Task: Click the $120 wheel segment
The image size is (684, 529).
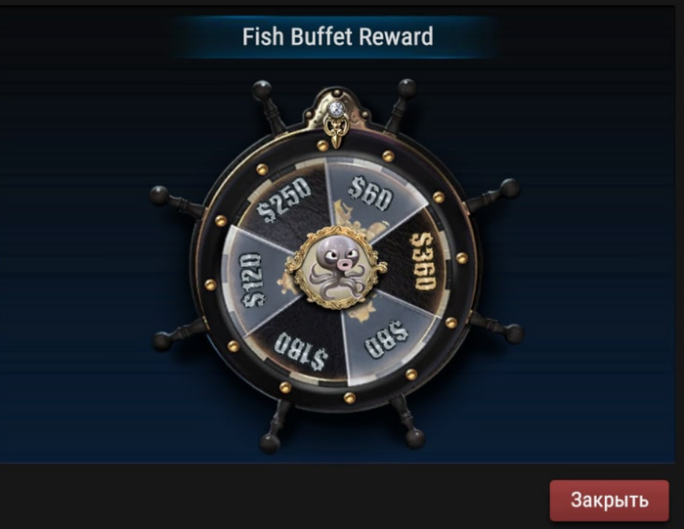Action: click(255, 281)
